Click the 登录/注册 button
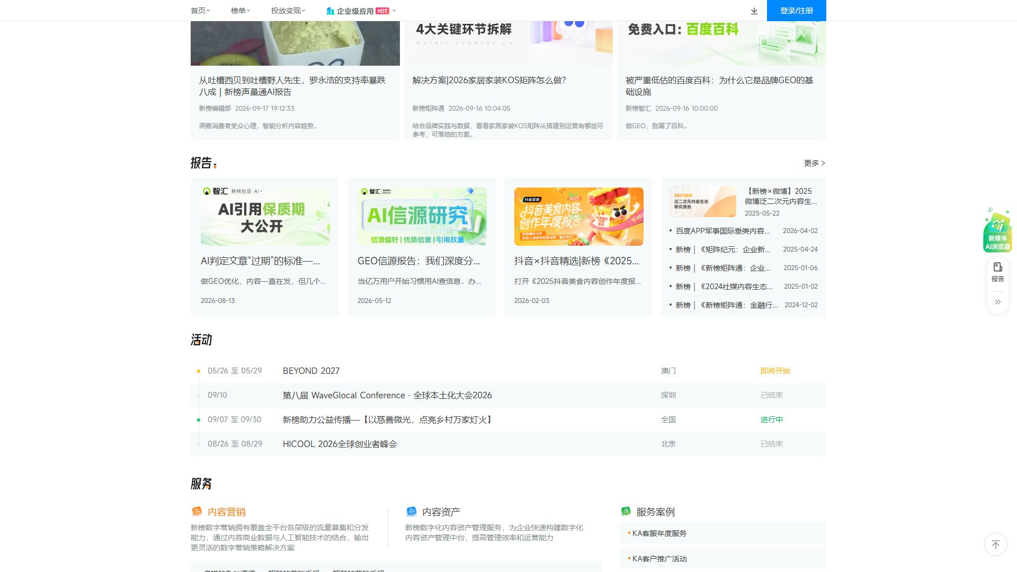This screenshot has height=572, width=1017. [797, 11]
